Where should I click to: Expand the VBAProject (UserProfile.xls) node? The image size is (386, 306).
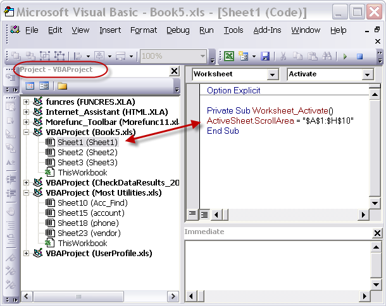[x=27, y=253]
